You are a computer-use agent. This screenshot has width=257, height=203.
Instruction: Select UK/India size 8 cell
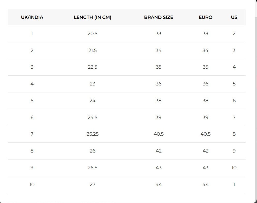coord(32,151)
